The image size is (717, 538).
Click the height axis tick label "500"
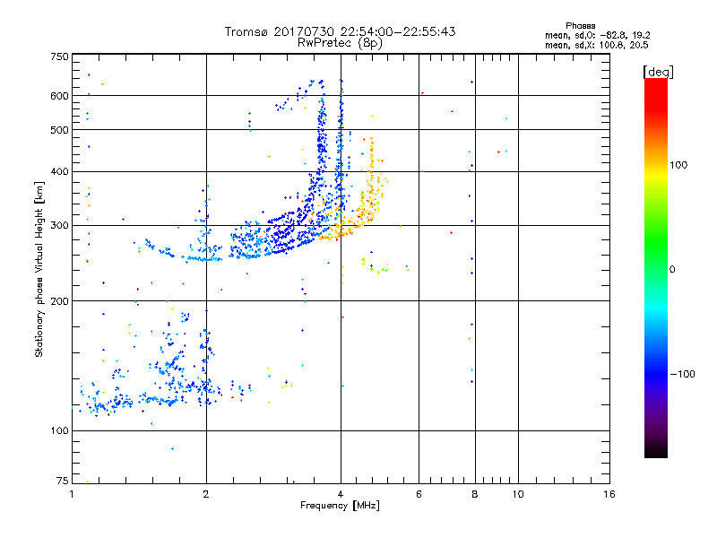59,130
